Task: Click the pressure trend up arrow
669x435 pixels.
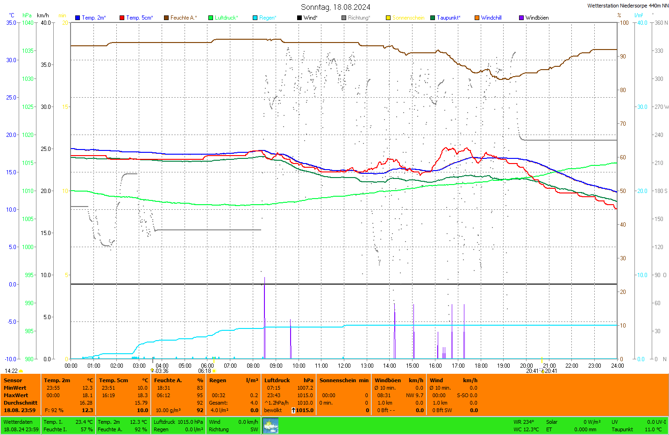Action: click(x=293, y=410)
